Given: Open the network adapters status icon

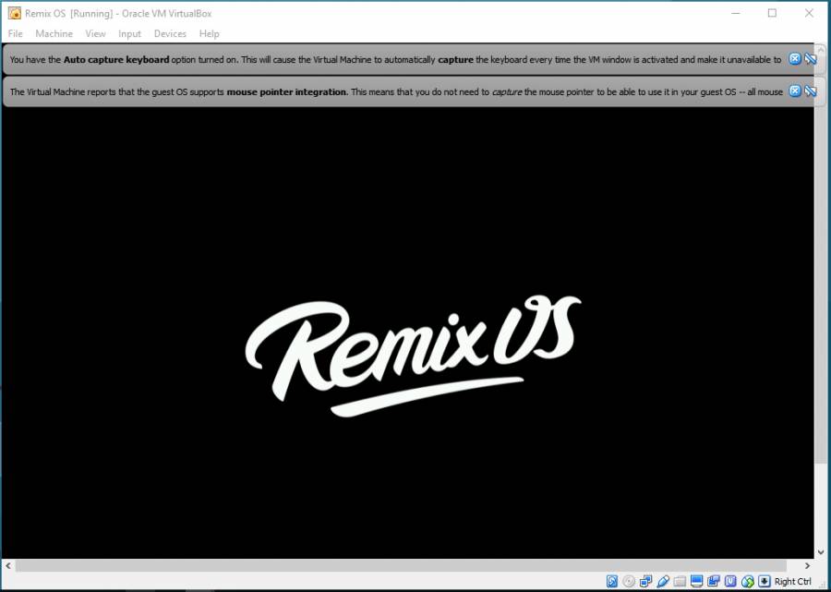Looking at the screenshot, I should [x=645, y=581].
